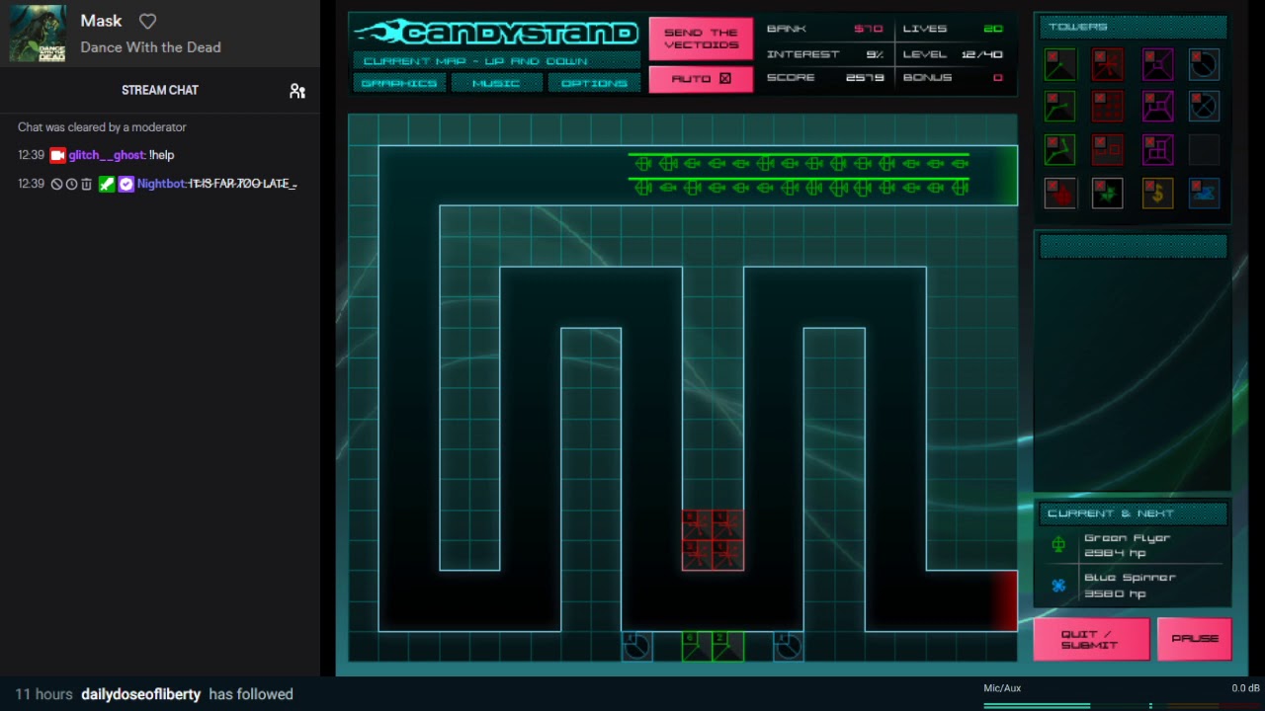The width and height of the screenshot is (1265, 711).
Task: Click the Quit / Submit button
Action: 1090,640
